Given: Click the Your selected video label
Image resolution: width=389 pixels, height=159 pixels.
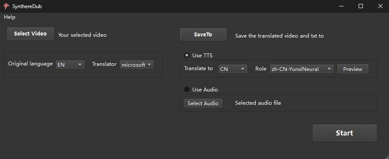Looking at the screenshot, I should pos(82,35).
